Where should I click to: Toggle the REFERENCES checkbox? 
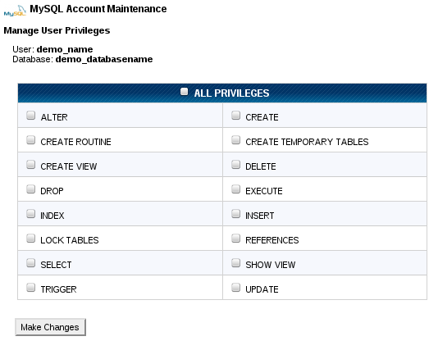click(236, 239)
